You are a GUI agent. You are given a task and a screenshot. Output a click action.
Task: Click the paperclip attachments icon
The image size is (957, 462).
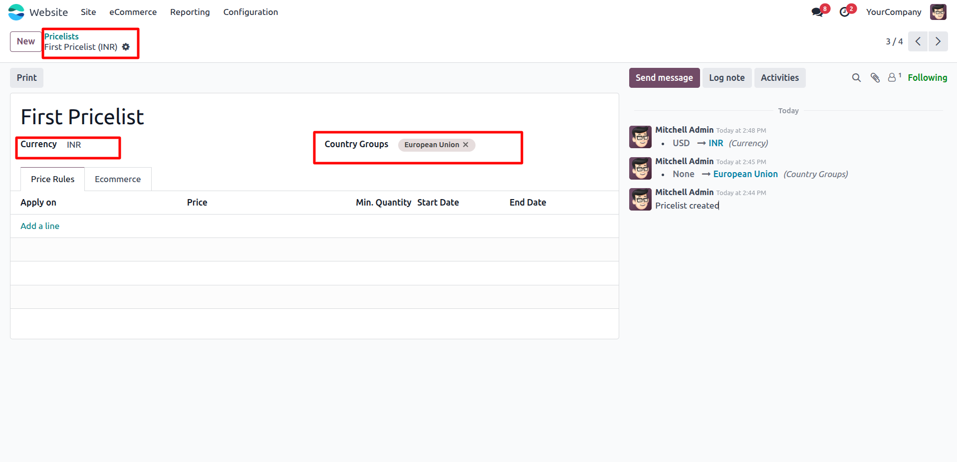(875, 78)
